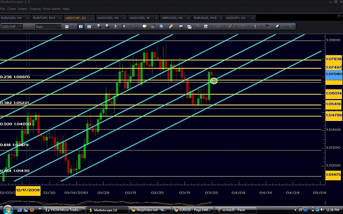
Task: Click the green triangle icon at toolbar end
Action: click(x=287, y=26)
